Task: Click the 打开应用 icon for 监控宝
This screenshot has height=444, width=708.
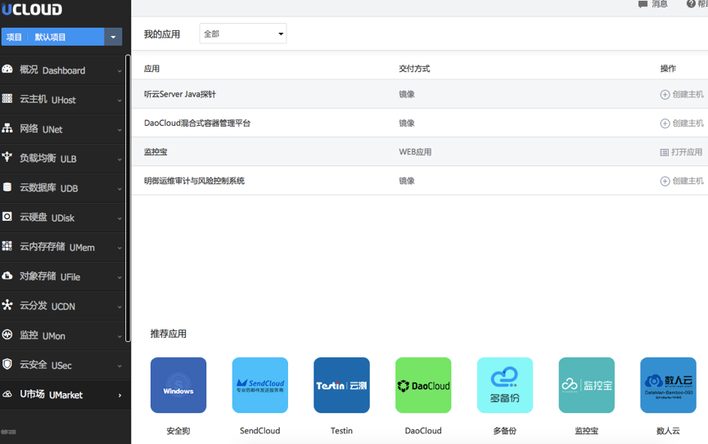Action: click(x=664, y=153)
